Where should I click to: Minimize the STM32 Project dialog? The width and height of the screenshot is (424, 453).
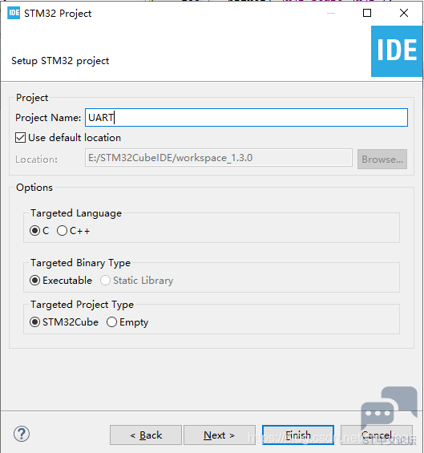click(331, 13)
